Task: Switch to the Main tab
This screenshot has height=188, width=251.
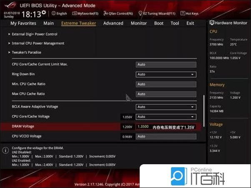Action: point(49,23)
